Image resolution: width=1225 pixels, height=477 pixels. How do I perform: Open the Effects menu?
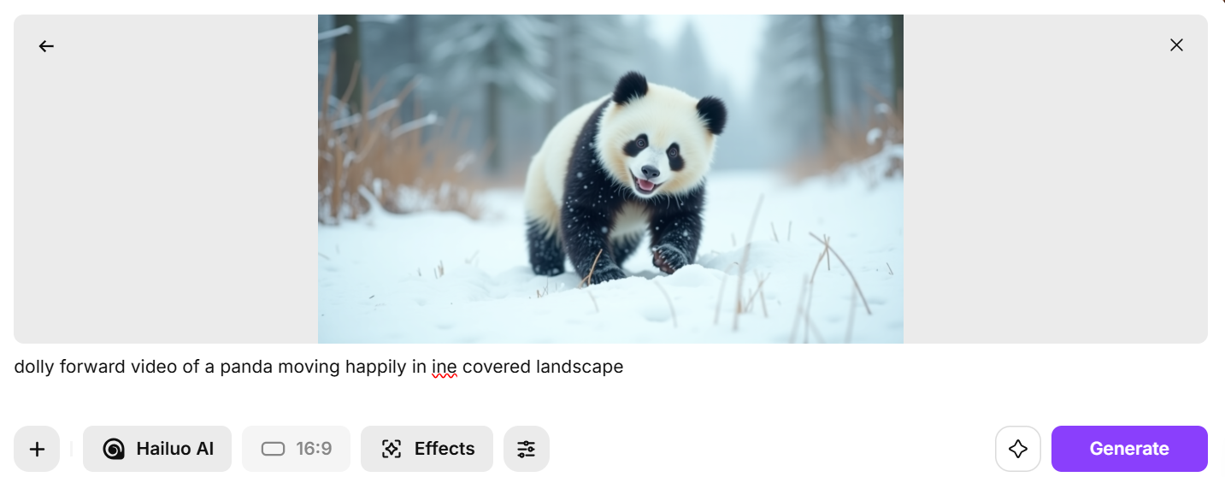point(427,449)
